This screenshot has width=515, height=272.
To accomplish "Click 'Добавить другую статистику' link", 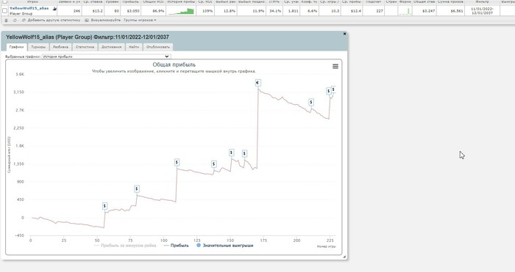I will coord(54,21).
